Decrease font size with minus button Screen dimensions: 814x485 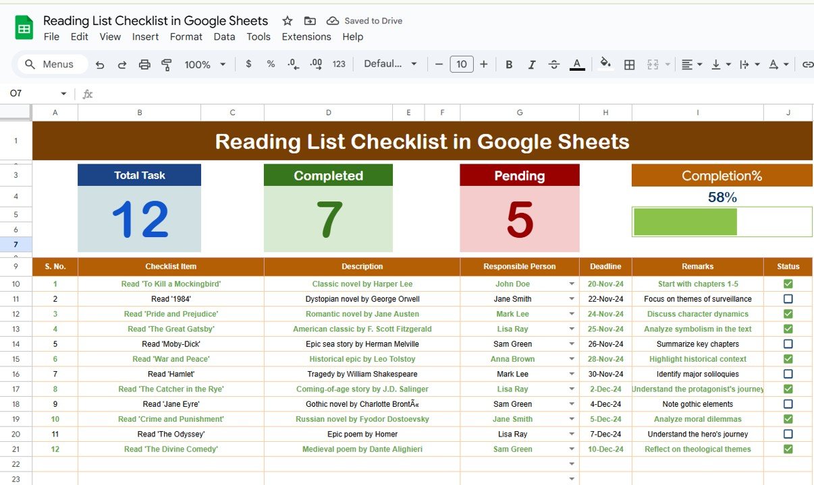tap(439, 64)
